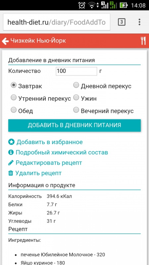Screen dimensions: 149x265
Task: Tap the back arrow beside Чизкейк Нью-Йорк
Action: 5,41
